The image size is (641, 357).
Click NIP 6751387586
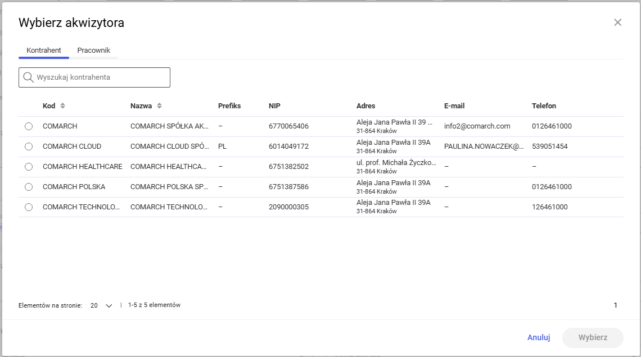point(288,187)
